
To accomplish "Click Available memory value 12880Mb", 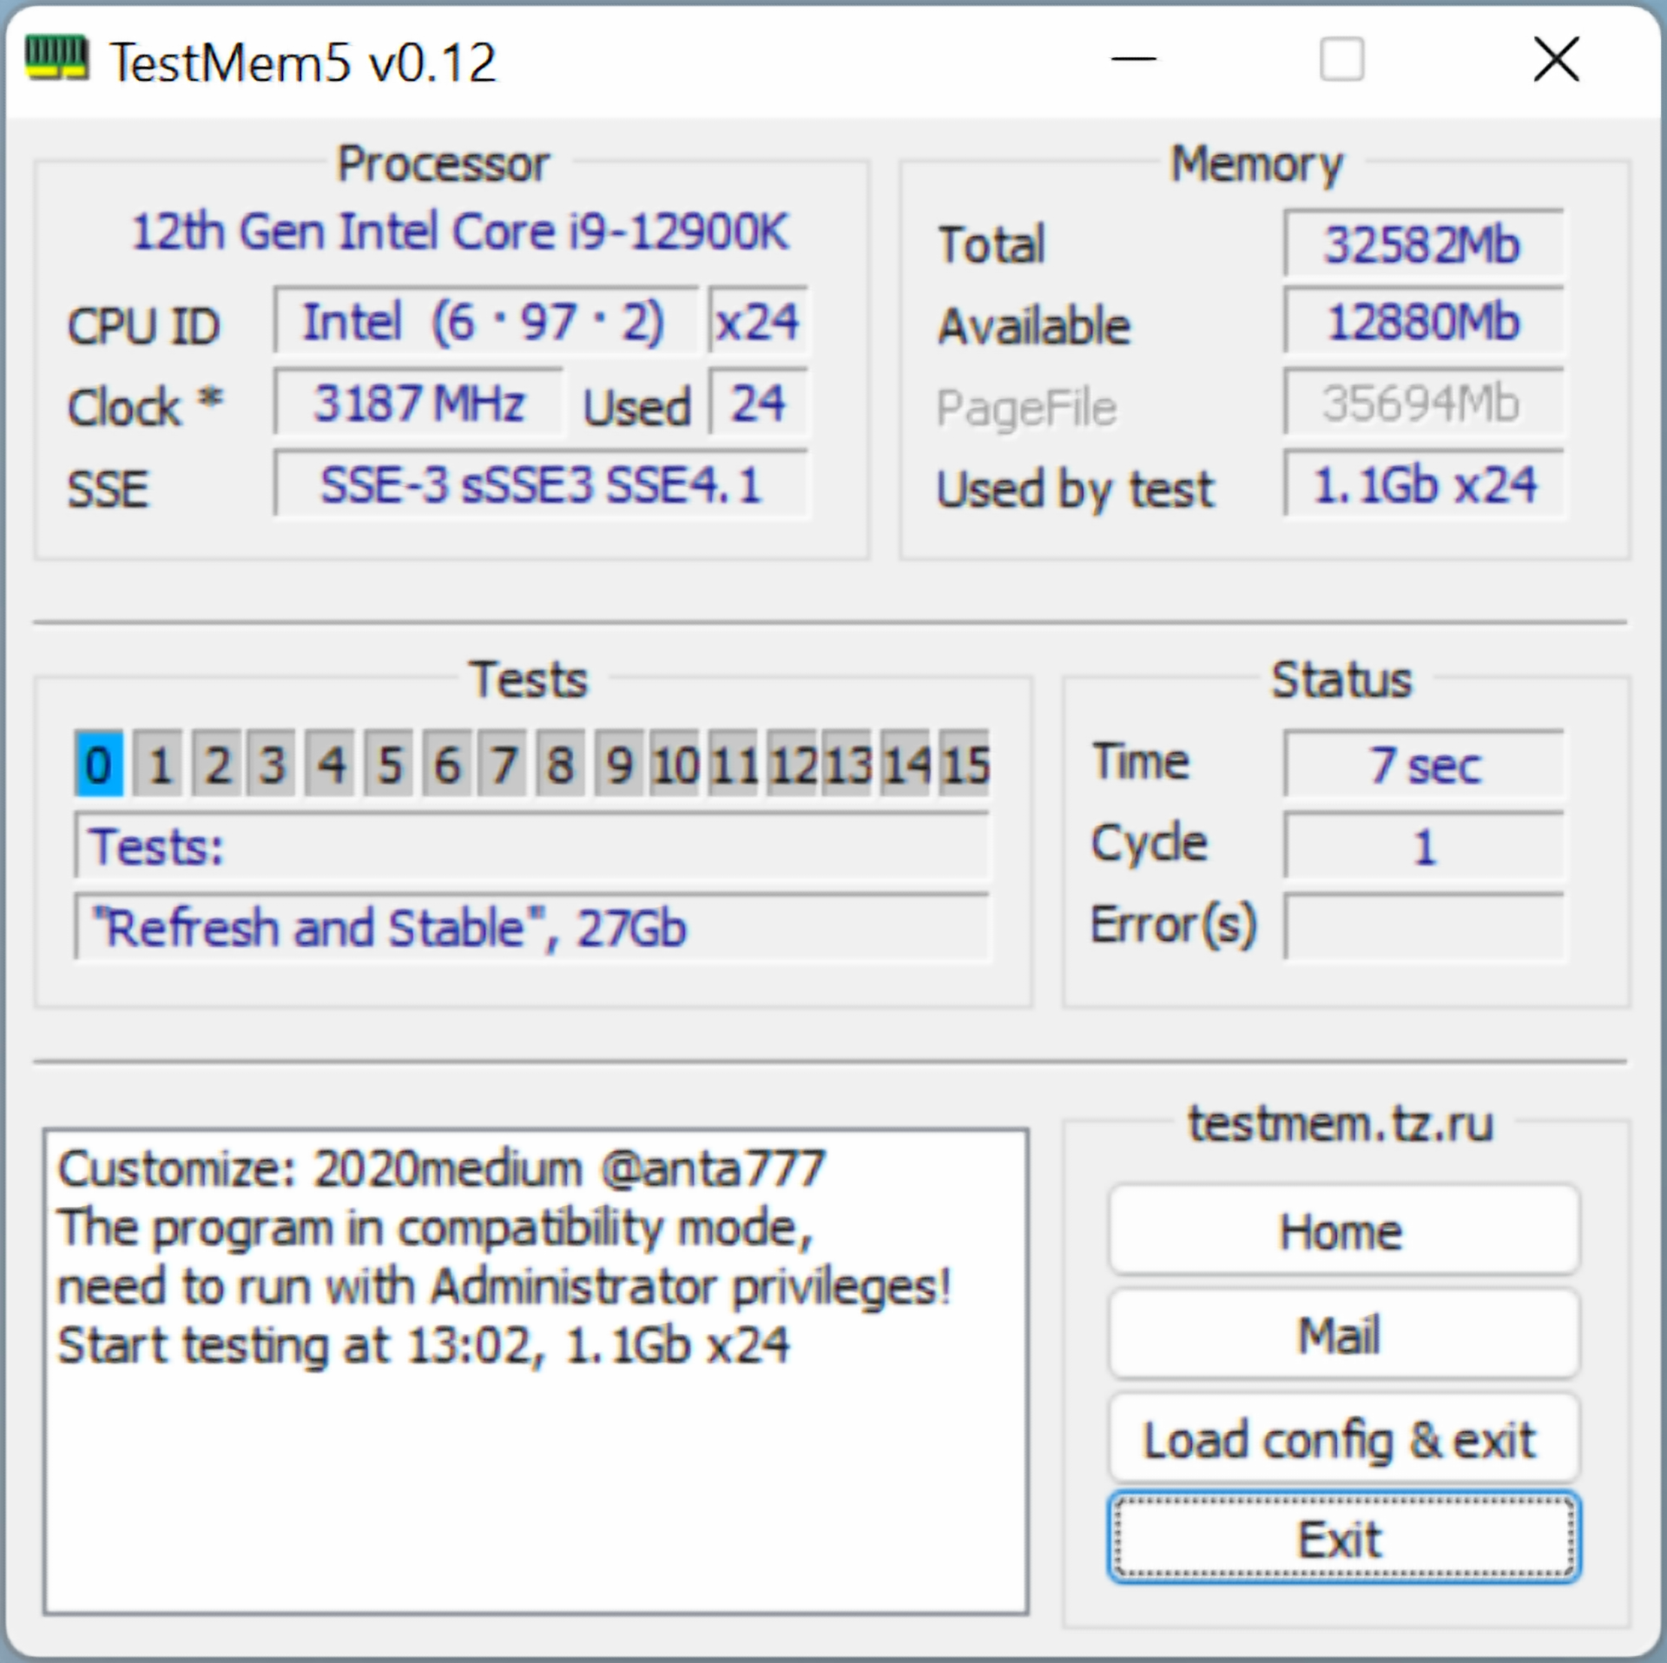I will point(1424,322).
